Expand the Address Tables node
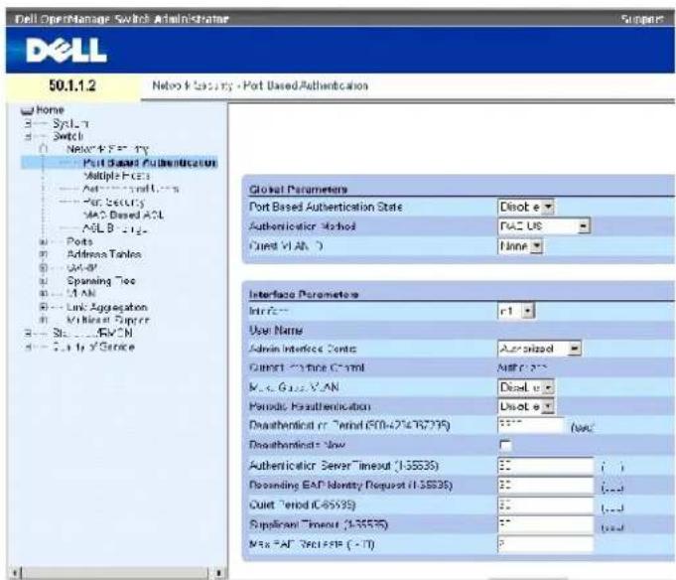 pos(43,254)
